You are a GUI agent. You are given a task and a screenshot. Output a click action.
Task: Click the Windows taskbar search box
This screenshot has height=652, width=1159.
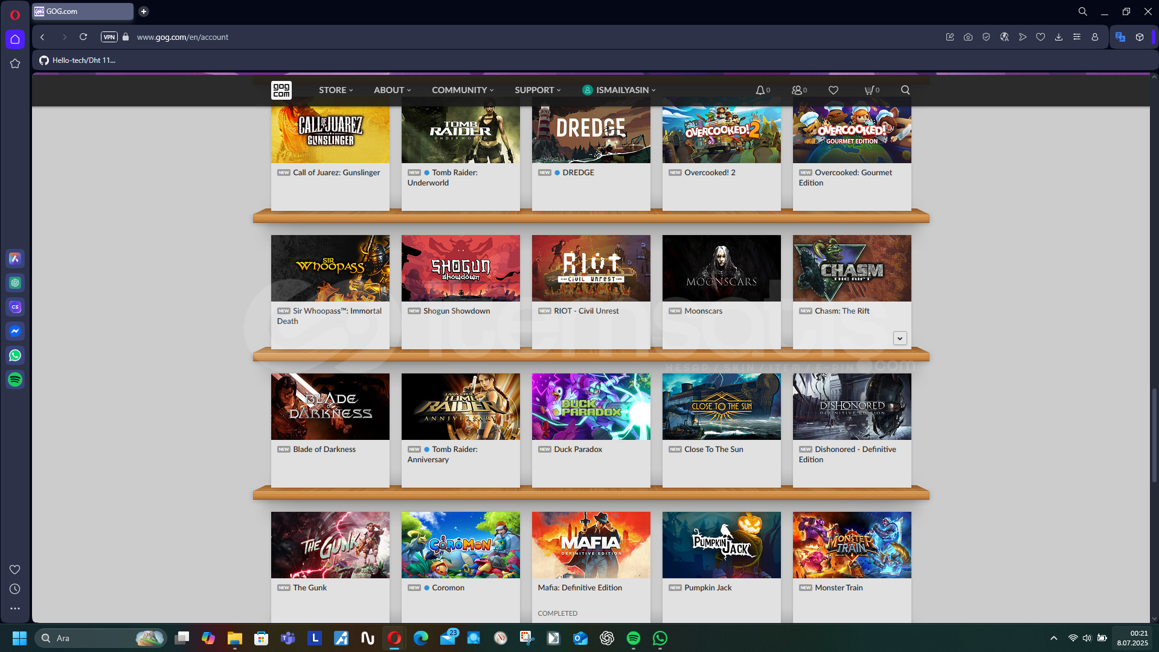point(100,638)
